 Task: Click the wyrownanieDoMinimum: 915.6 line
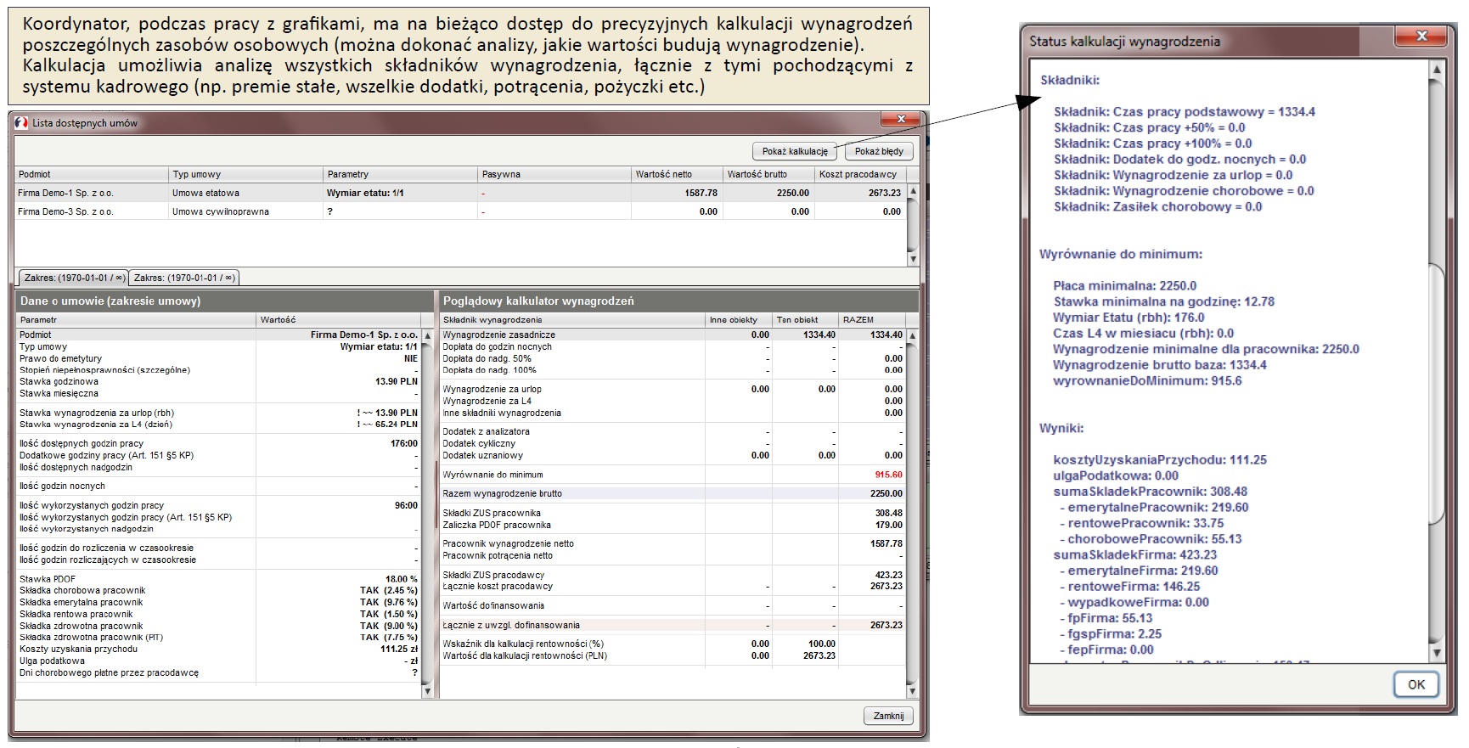click(x=1147, y=380)
